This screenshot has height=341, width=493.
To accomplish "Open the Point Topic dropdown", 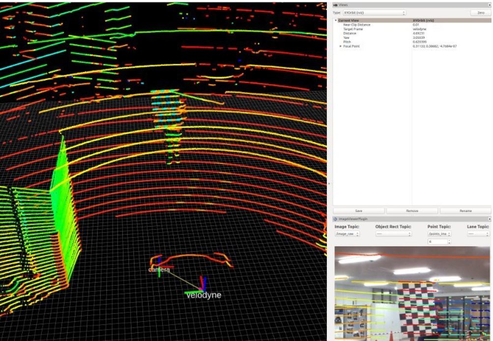I will pyautogui.click(x=439, y=234).
